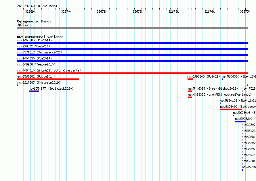Open the nsv4083335 (gnomADStructuralVariants) label
This screenshot has width=256, height=181.
[220, 95]
